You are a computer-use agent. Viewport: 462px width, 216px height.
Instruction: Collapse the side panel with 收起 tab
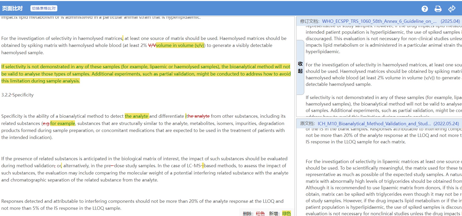300,67
